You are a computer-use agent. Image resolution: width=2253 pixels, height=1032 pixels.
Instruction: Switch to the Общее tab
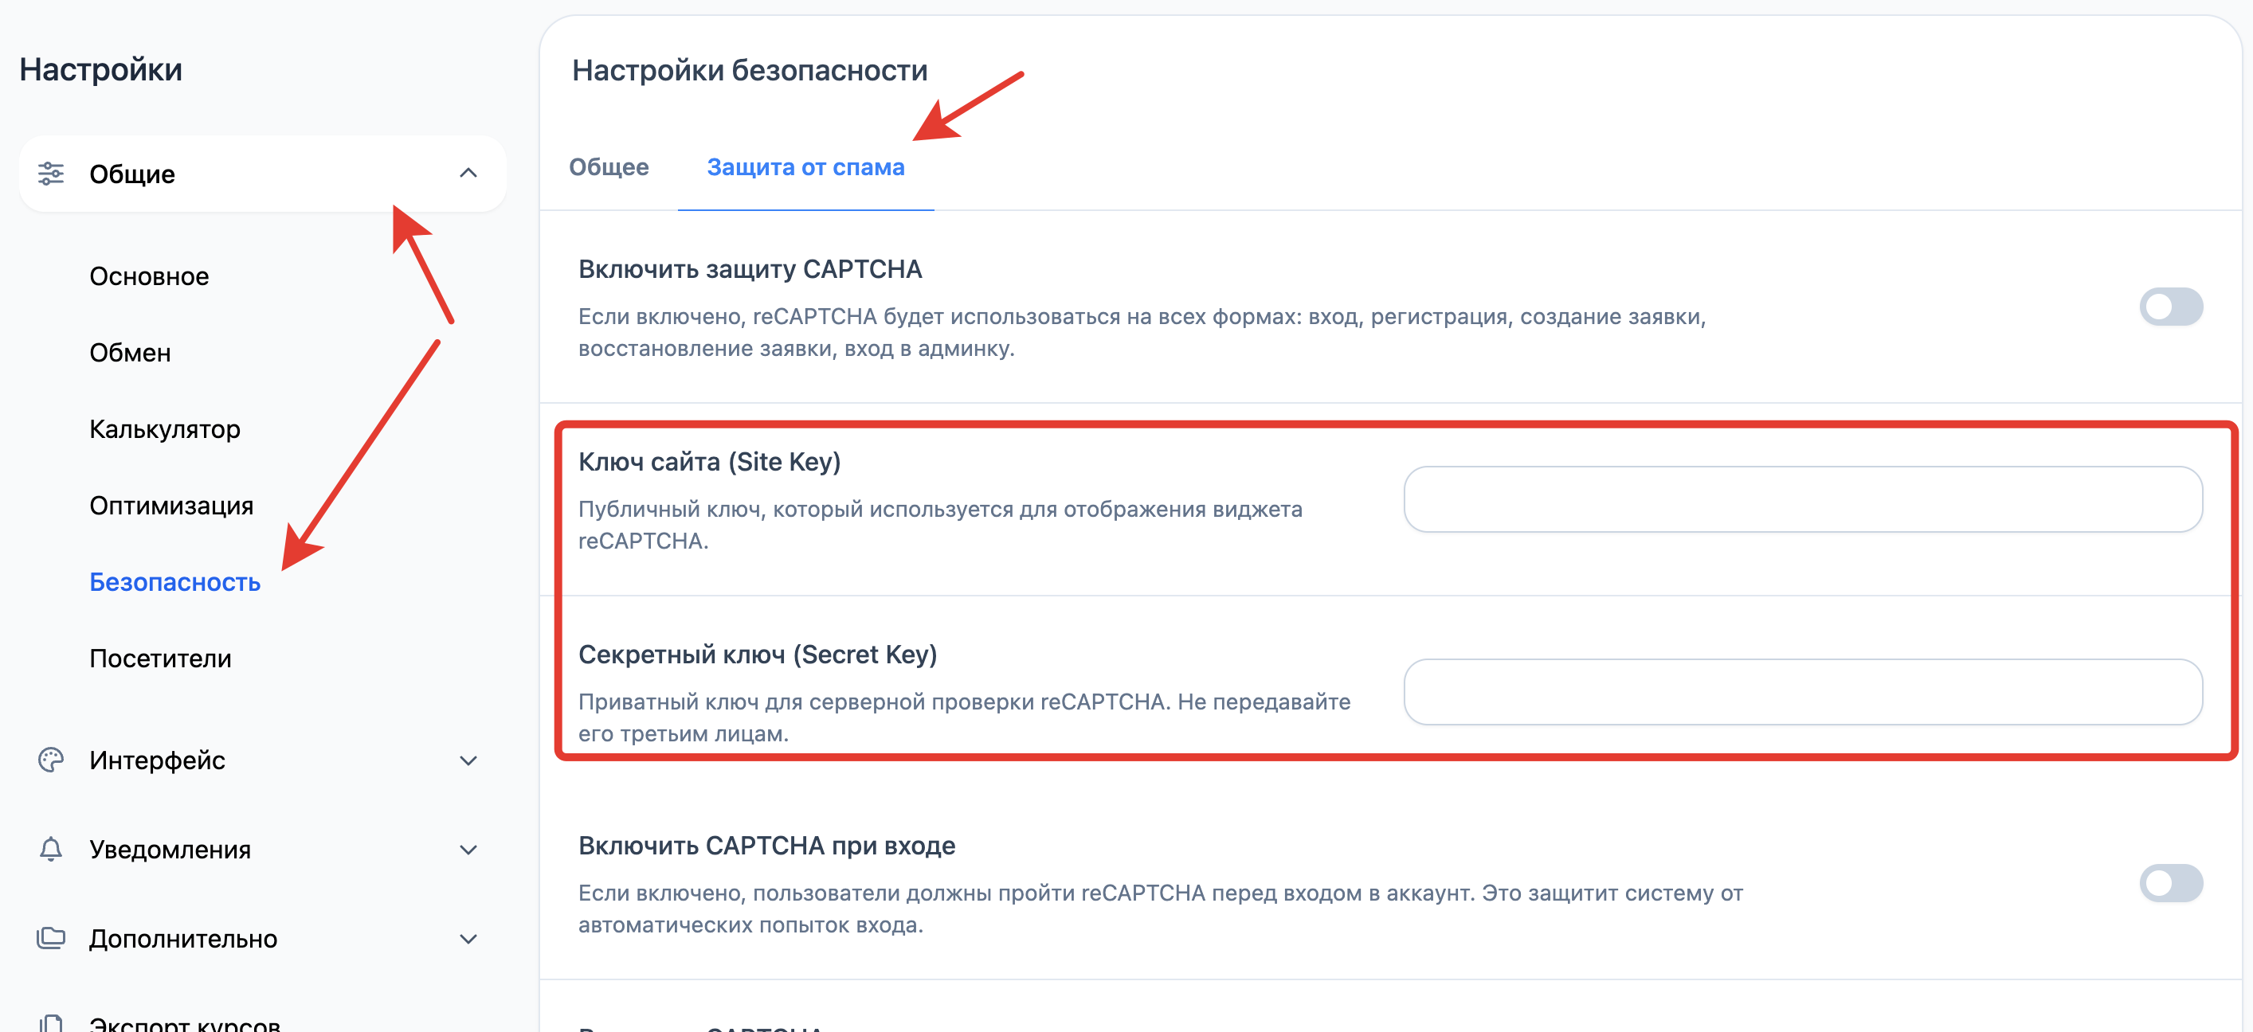coord(609,167)
